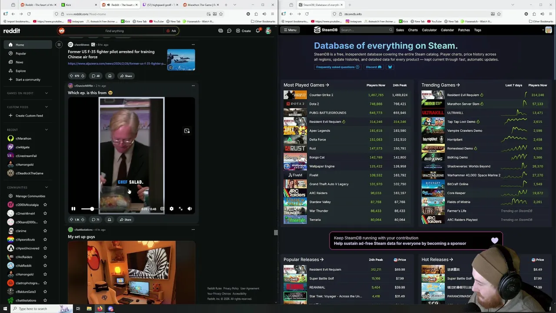Favorite r/2000sNostalgia with its star
This screenshot has height=313, width=556.
pyautogui.click(x=45, y=205)
